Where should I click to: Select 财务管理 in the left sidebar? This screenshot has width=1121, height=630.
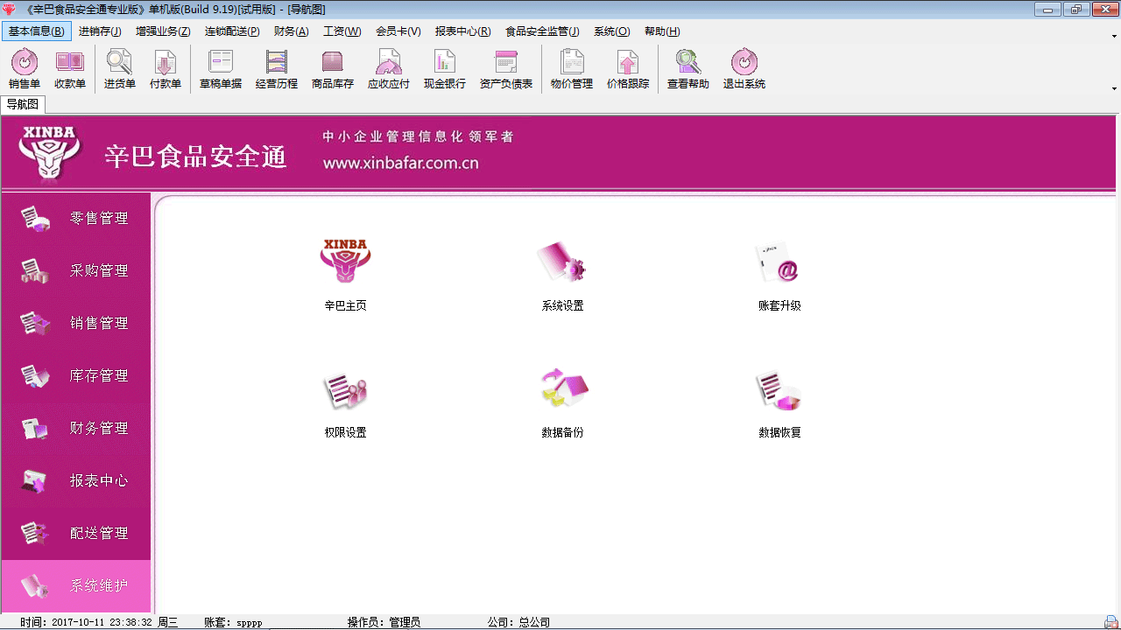click(76, 429)
